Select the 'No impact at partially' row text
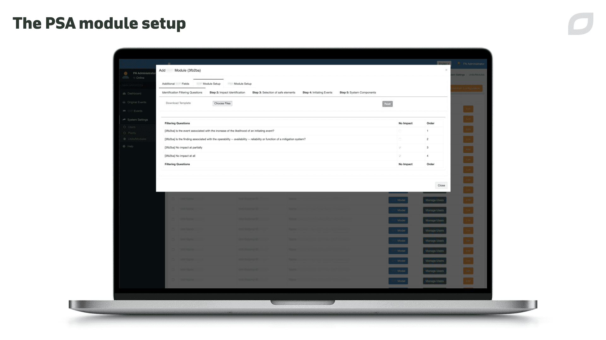This screenshot has width=606, height=340. pyautogui.click(x=183, y=148)
